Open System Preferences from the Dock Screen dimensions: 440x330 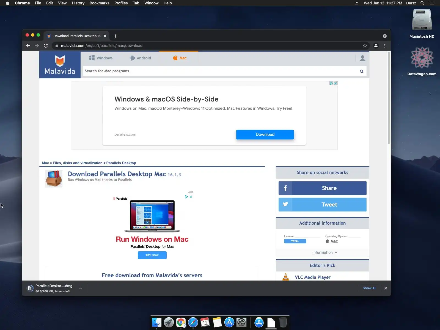pos(241,322)
